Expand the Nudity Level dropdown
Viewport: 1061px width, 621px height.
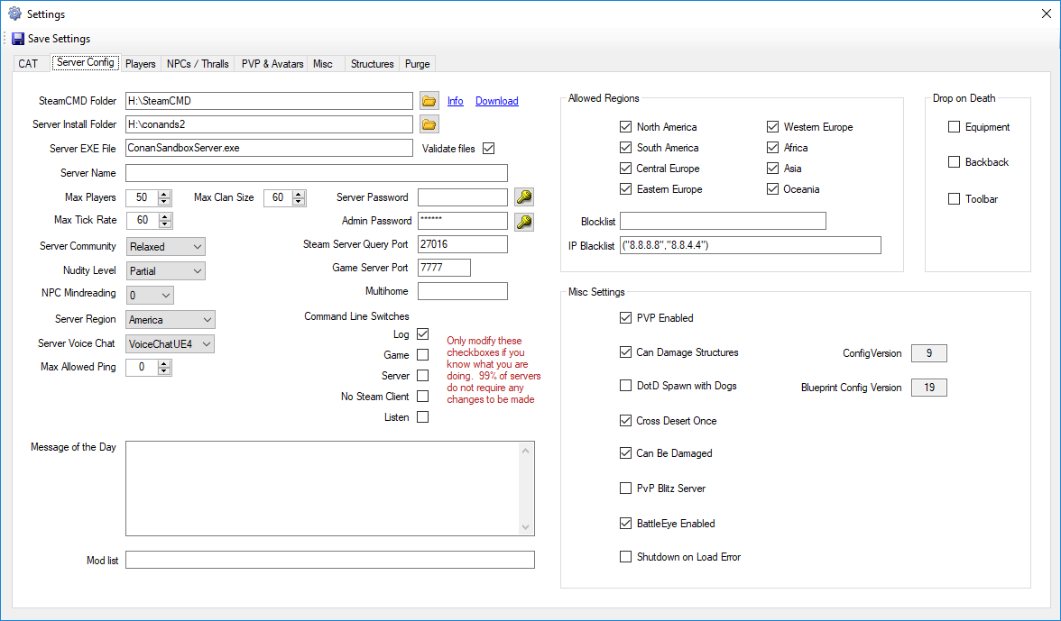click(166, 271)
